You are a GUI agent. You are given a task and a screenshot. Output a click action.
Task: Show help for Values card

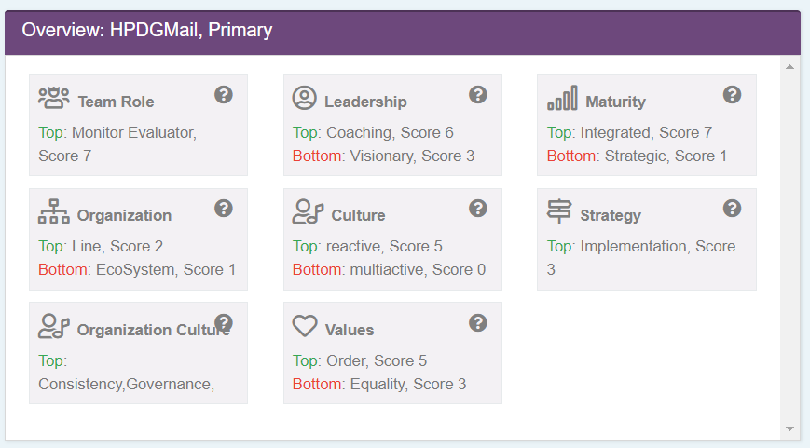point(478,322)
